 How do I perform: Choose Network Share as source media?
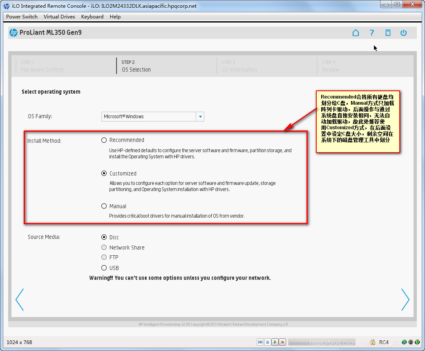(x=104, y=248)
